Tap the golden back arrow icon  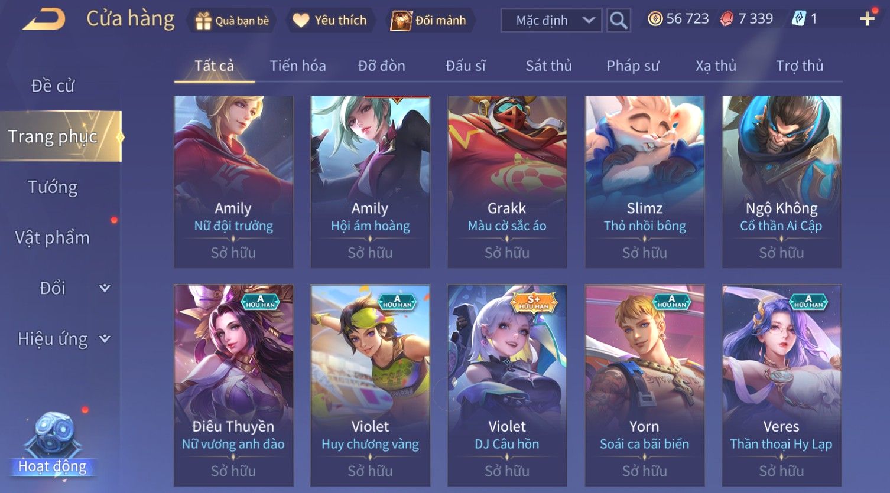pos(44,19)
